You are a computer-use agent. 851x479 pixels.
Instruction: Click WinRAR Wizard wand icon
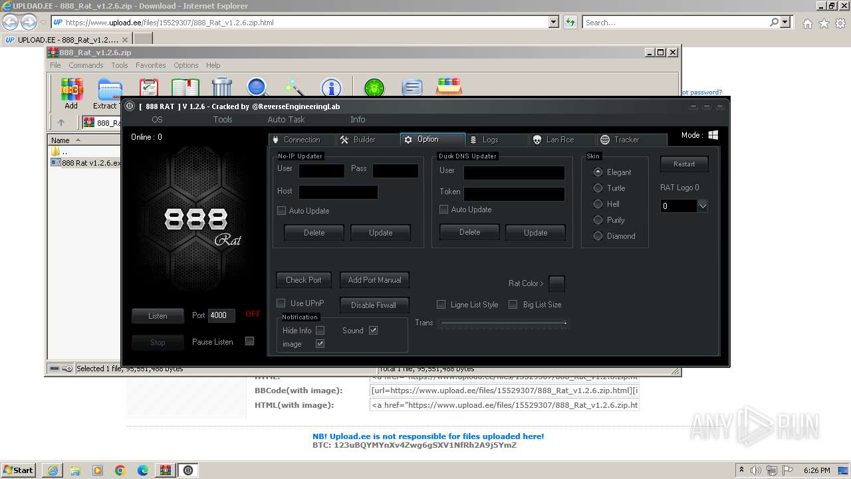click(294, 87)
